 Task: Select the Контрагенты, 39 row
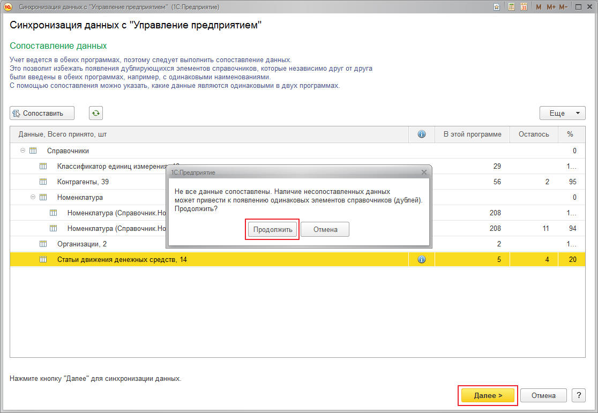(83, 182)
